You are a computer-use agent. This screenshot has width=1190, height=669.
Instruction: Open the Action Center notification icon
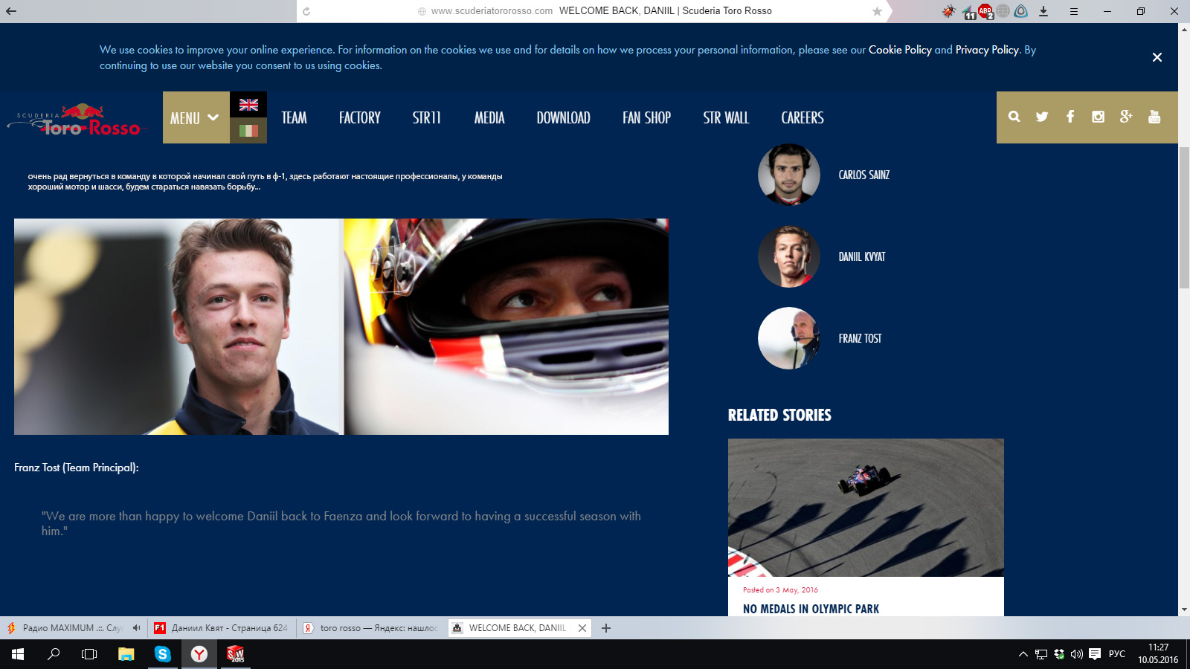pos(1095,654)
